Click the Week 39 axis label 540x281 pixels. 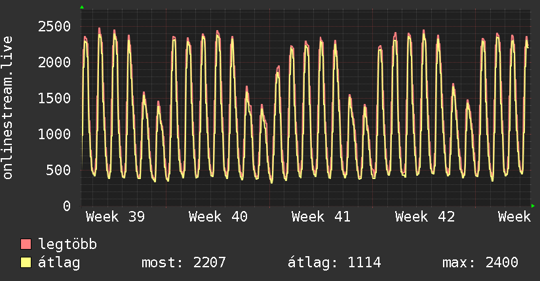tap(115, 217)
